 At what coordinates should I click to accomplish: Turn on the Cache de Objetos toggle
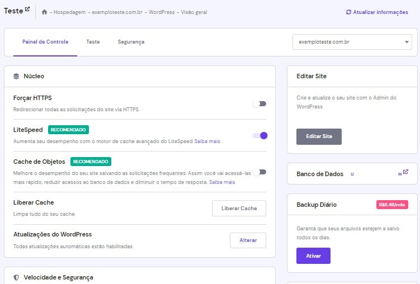point(259,172)
